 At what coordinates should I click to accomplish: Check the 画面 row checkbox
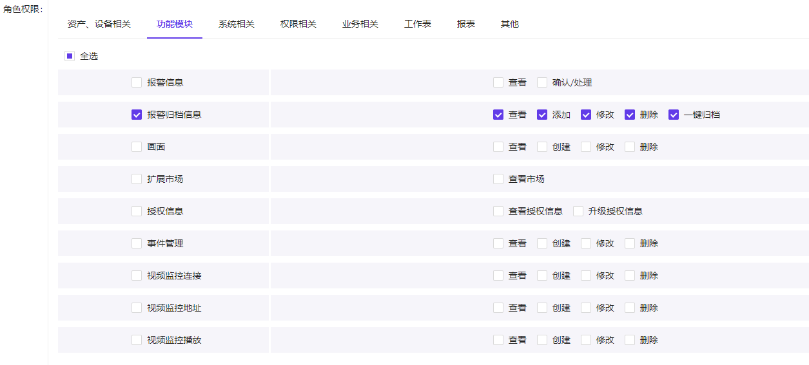137,147
